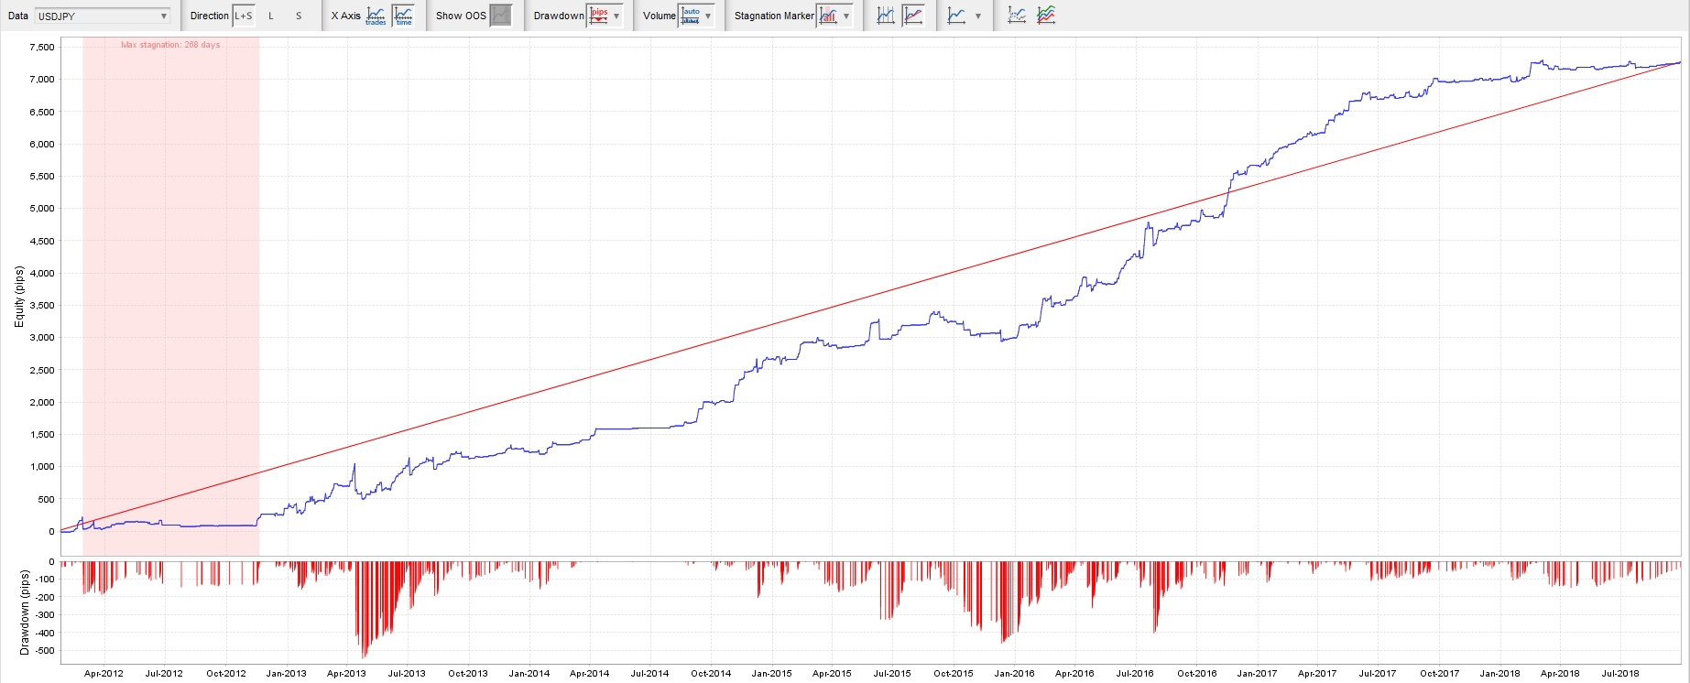Viewport: 1690px width, 683px height.
Task: Click the line chart with regression icon
Action: point(913,16)
